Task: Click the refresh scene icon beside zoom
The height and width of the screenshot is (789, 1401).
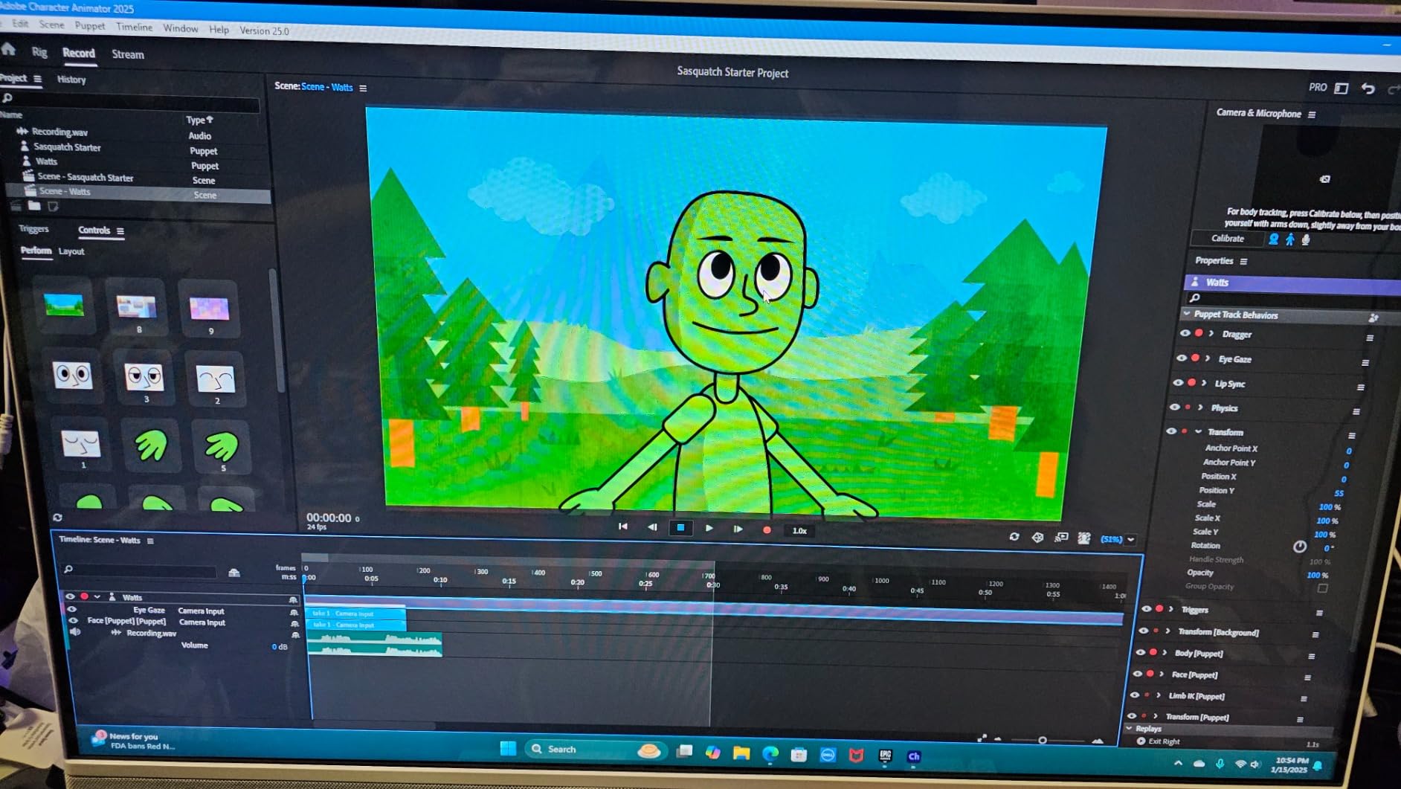Action: [1014, 537]
